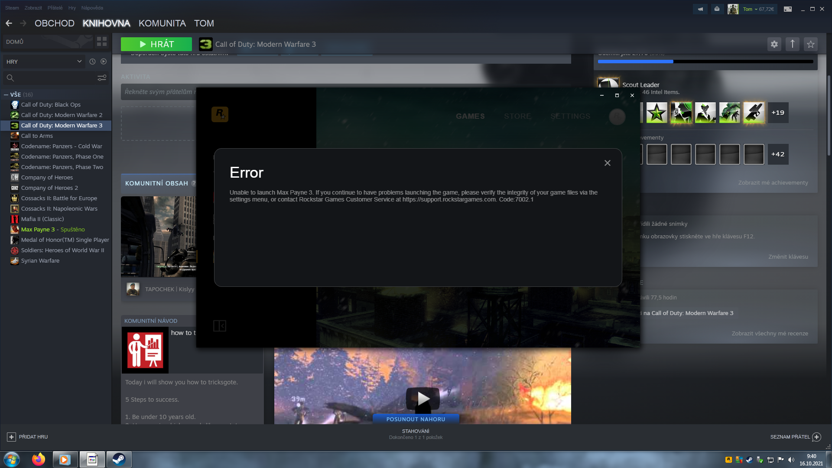Open the Hry menu
This screenshot has height=468, width=832.
pos(72,8)
